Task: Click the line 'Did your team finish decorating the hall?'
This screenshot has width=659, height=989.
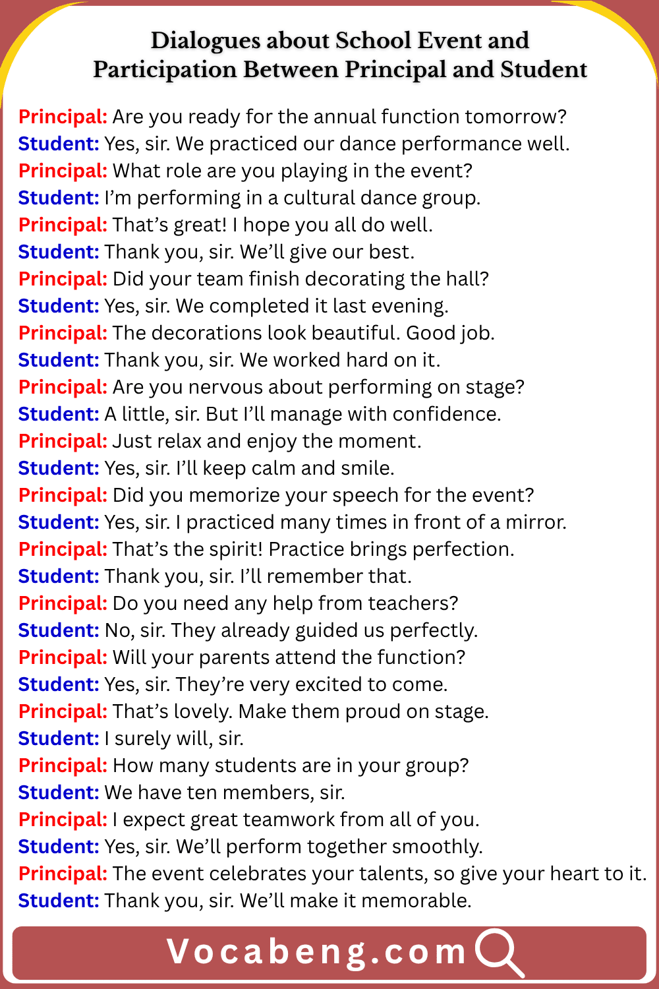Action: (x=301, y=280)
